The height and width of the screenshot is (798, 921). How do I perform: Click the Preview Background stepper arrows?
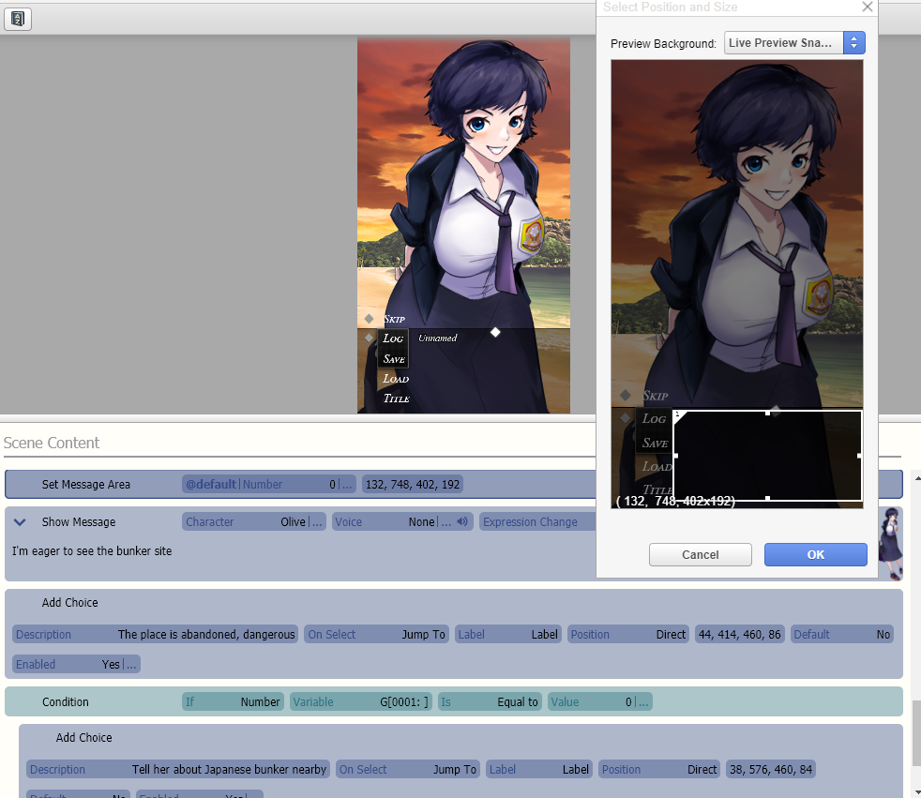pyautogui.click(x=854, y=42)
